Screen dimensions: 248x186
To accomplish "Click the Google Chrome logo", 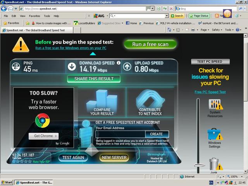I will point(42,121).
